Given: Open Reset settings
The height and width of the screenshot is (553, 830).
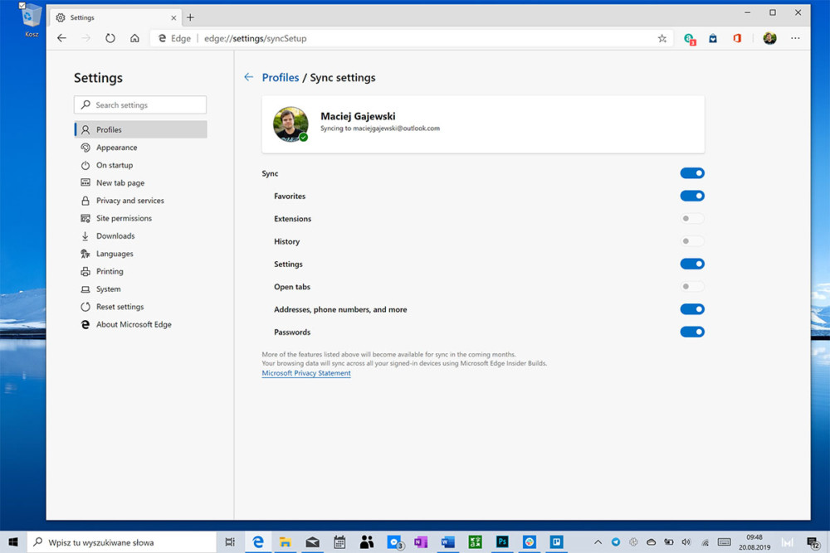Looking at the screenshot, I should point(141,307).
